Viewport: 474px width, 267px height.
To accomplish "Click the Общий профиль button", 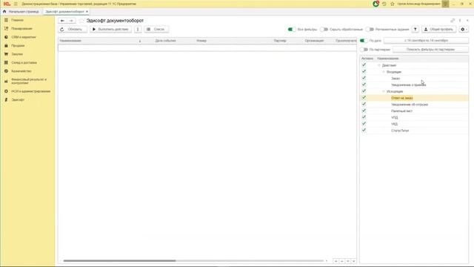I will (438, 30).
